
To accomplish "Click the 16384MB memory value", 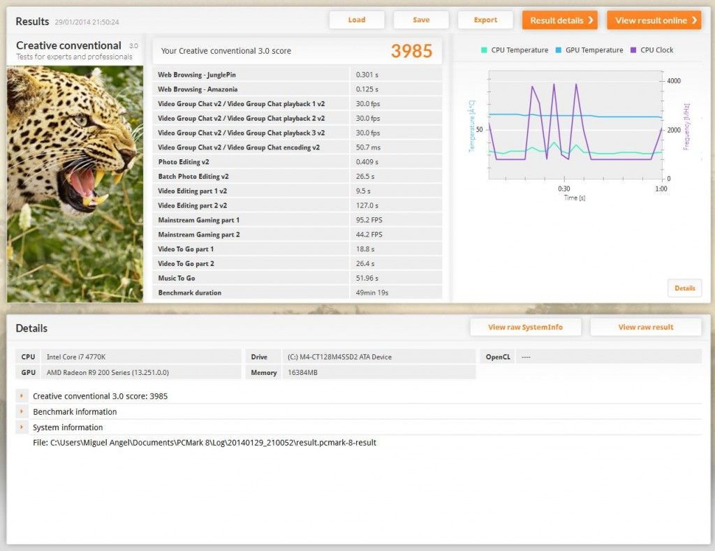I will pyautogui.click(x=302, y=373).
